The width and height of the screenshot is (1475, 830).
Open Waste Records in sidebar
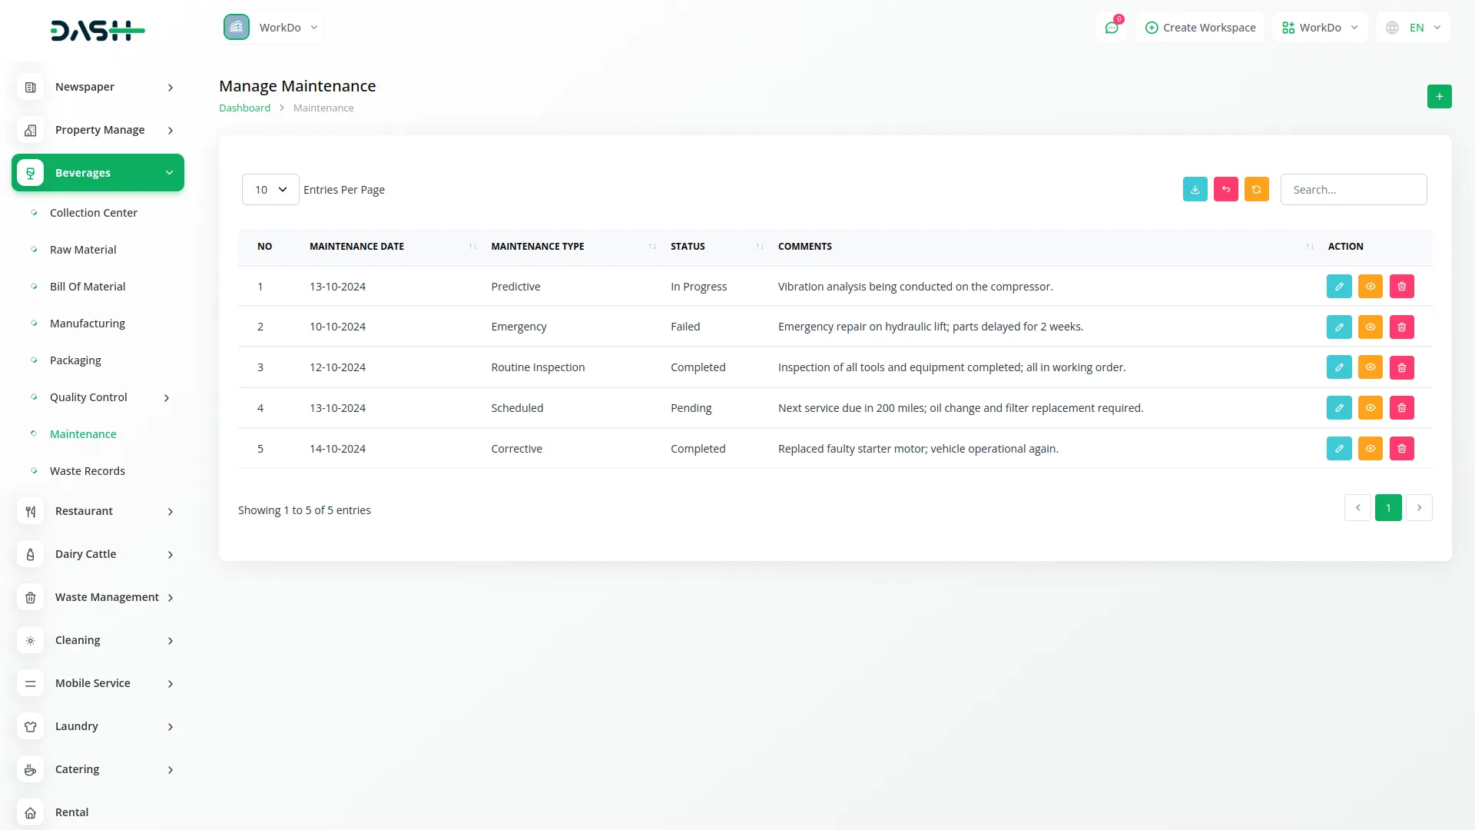(x=87, y=471)
